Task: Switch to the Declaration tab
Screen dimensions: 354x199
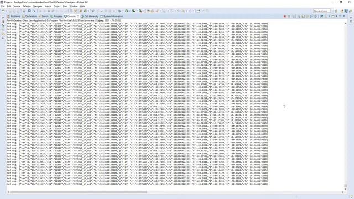Action: pos(29,16)
